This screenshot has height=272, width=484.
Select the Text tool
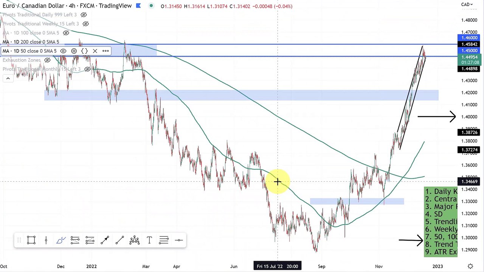[x=149, y=240]
